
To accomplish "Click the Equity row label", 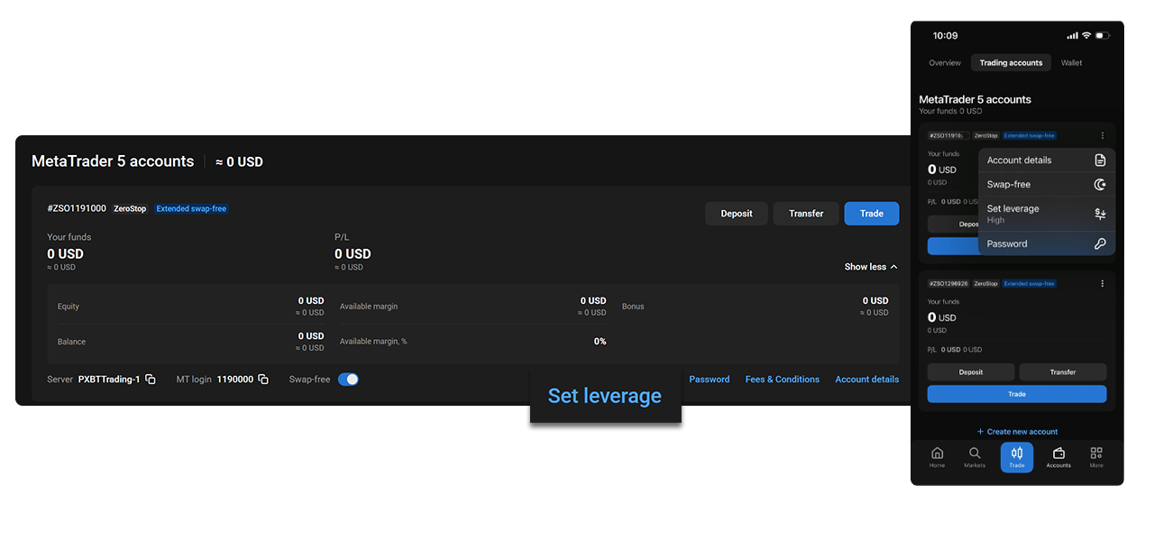I will coord(69,307).
